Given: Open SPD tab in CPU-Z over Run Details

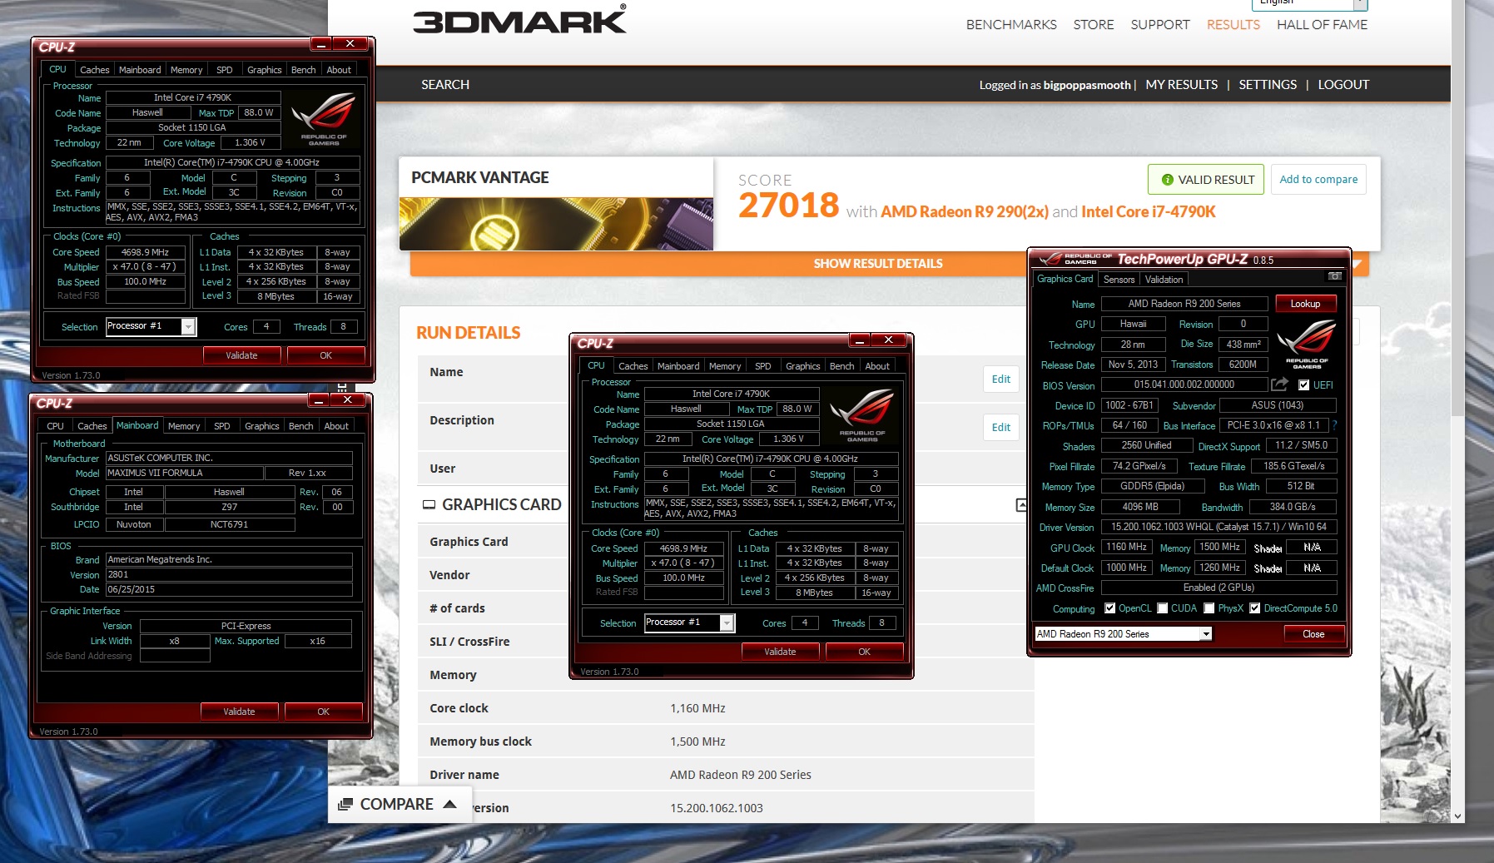Looking at the screenshot, I should (x=762, y=366).
